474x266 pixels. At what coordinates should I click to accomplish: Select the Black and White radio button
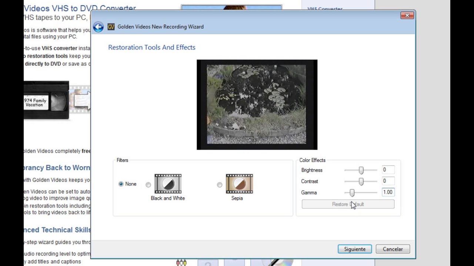(x=148, y=185)
